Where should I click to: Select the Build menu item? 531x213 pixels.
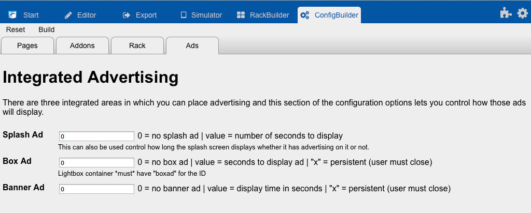click(x=47, y=29)
